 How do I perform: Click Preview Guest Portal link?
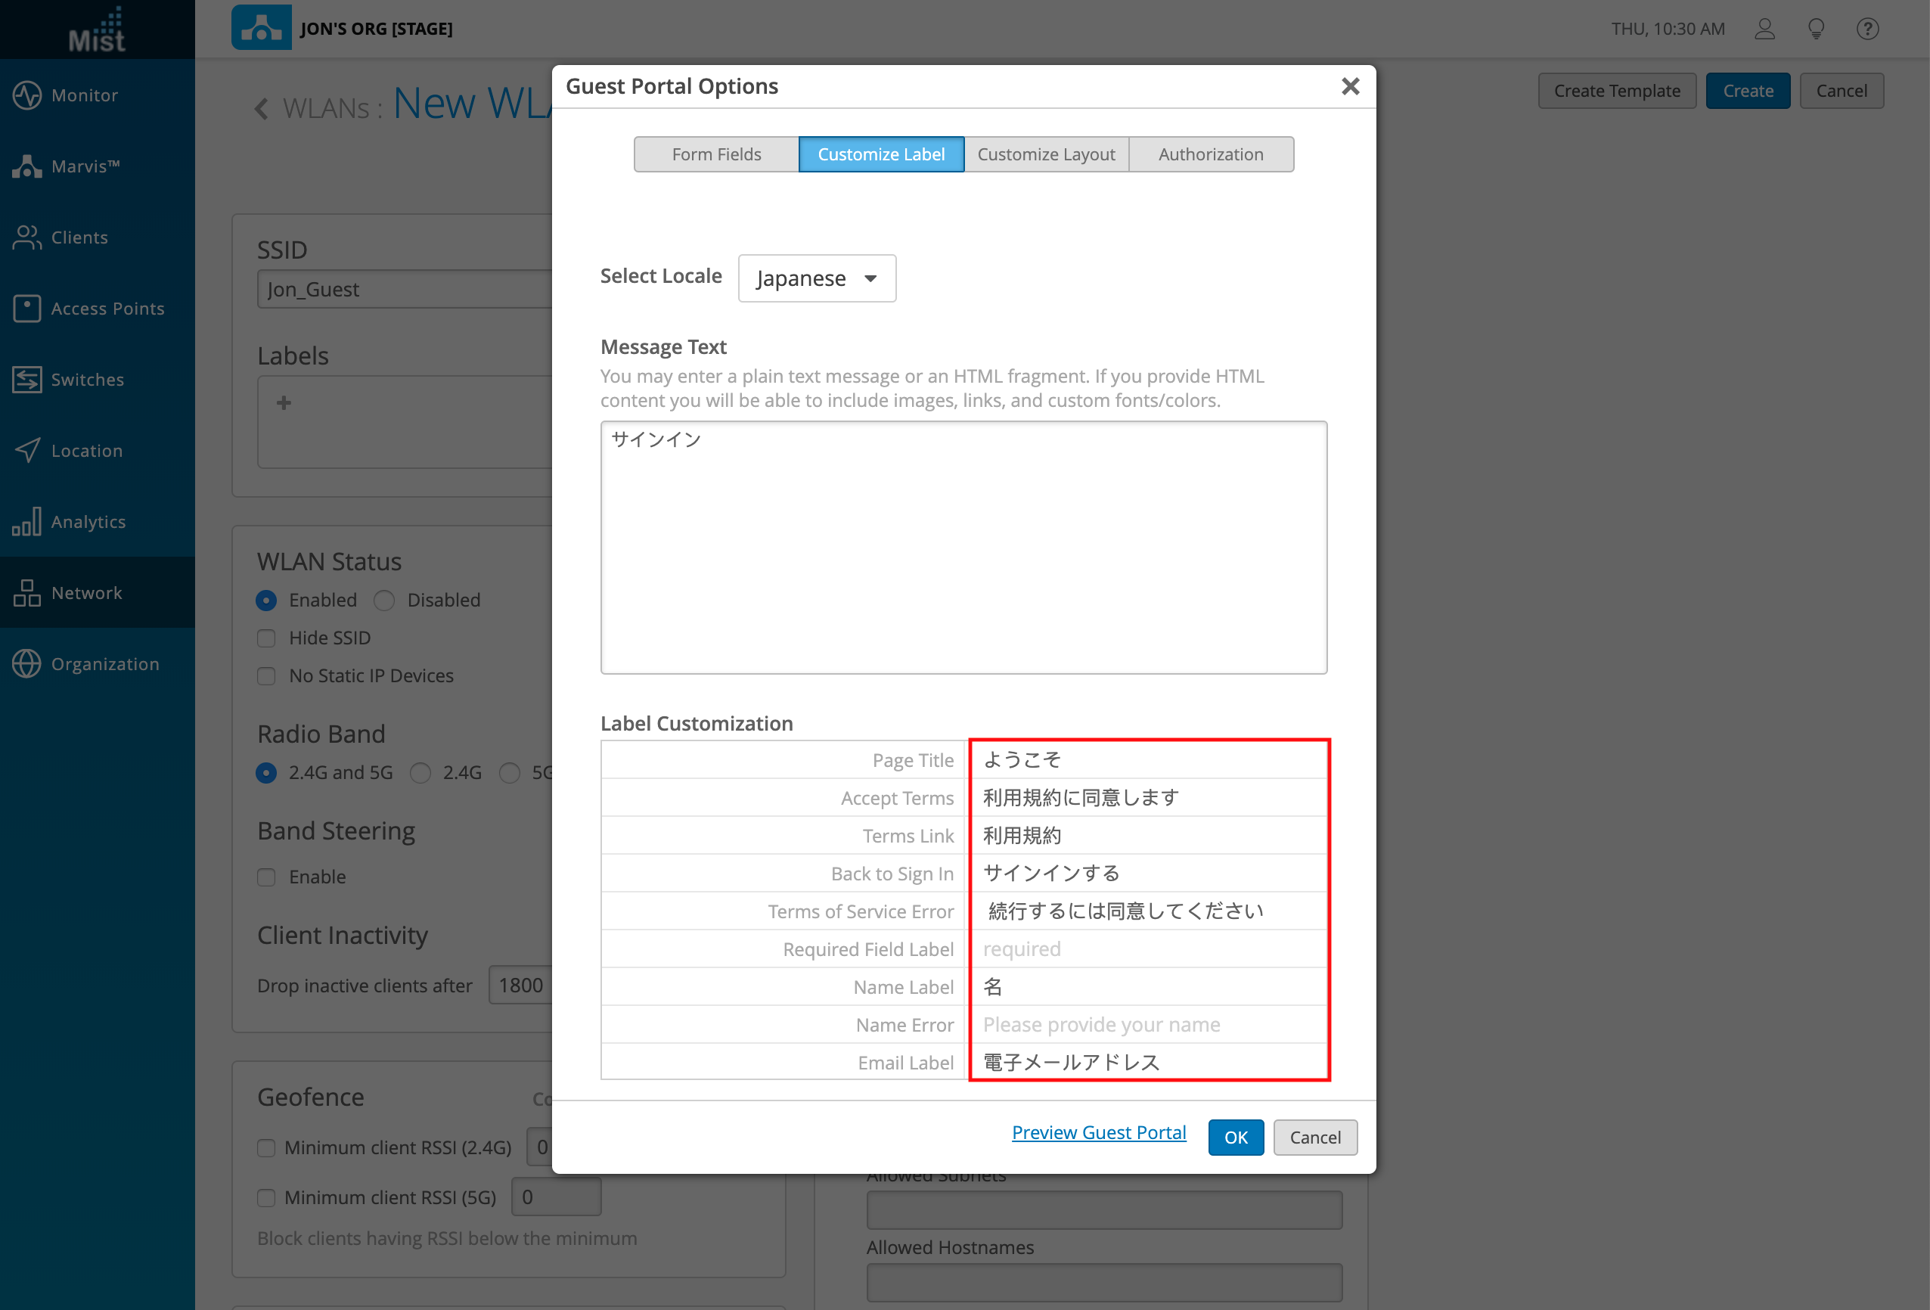pyautogui.click(x=1098, y=1132)
